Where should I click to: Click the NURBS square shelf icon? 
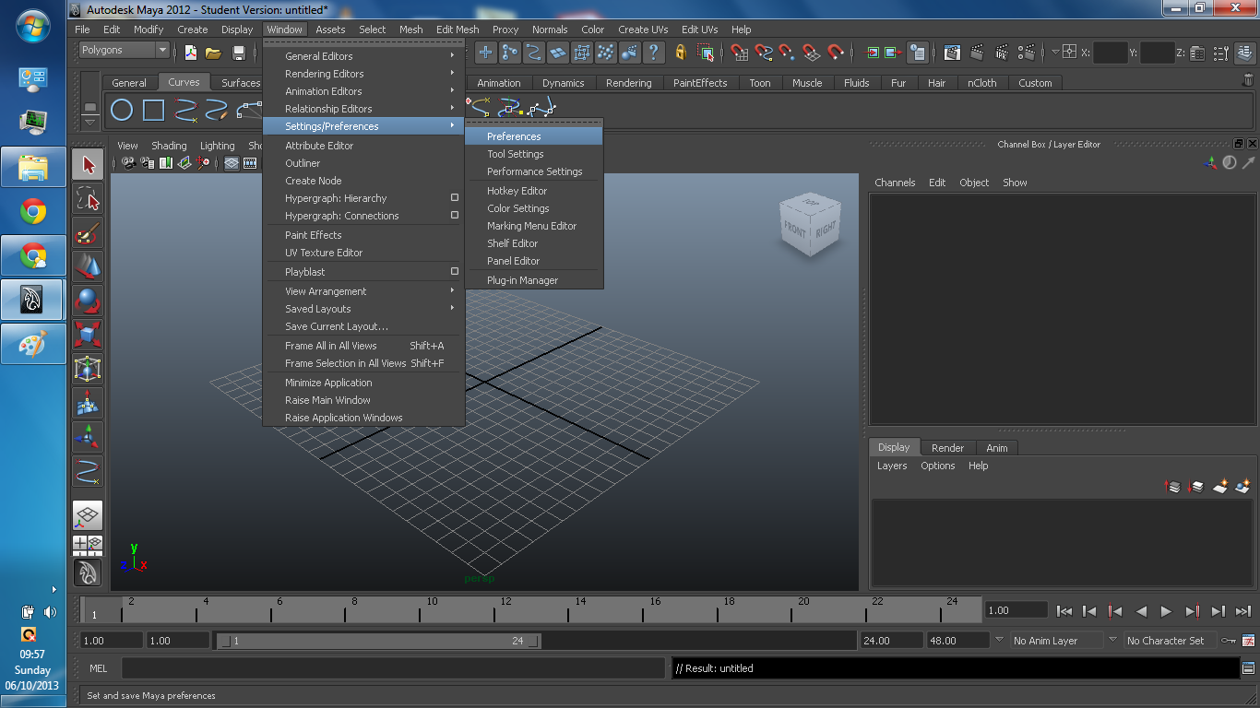[153, 111]
